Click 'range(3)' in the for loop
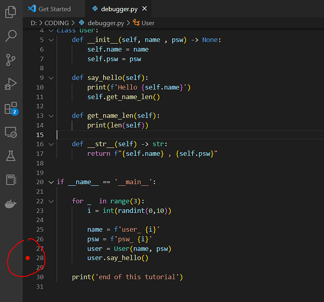 125,201
